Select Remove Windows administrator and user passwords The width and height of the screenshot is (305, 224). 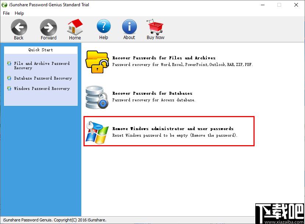pyautogui.click(x=173, y=129)
